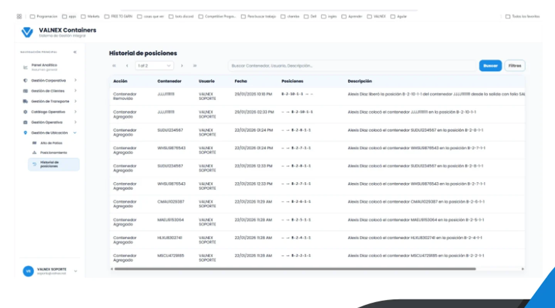
Task: Click the Contenedor Removido action cell
Action: (125, 96)
